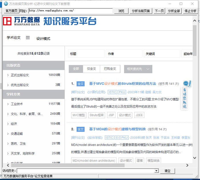Screen dimensions: 200x180
Task: Open the 相关度优先 sort dropdown
Action: 138,69
